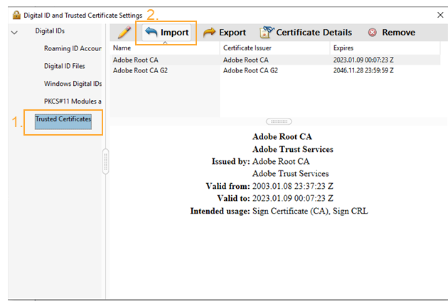448x301 pixels.
Task: Close the Digital ID settings dialog
Action: [x=440, y=15]
